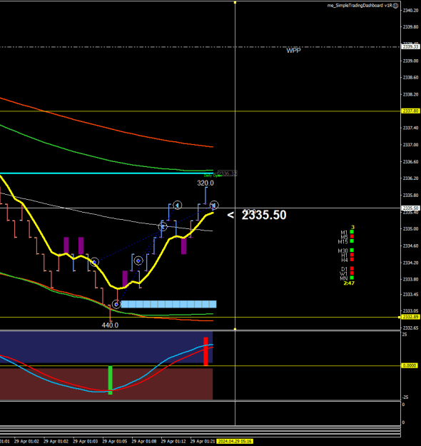
Task: Click the 29 Apr 01:05 time label
Action: coord(115,442)
